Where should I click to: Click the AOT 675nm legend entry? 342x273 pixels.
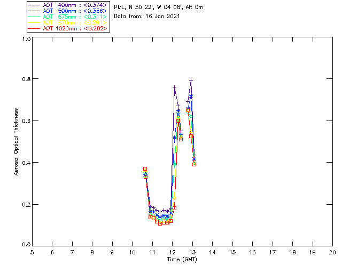67,17
